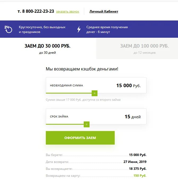The width and height of the screenshot is (178, 181).
Task: Click the 24-hour clock icon
Action: point(8,29)
